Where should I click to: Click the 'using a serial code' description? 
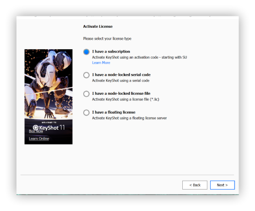click(x=121, y=80)
